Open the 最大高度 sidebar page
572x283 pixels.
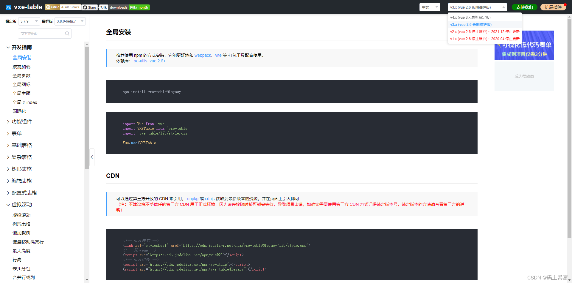click(x=21, y=251)
